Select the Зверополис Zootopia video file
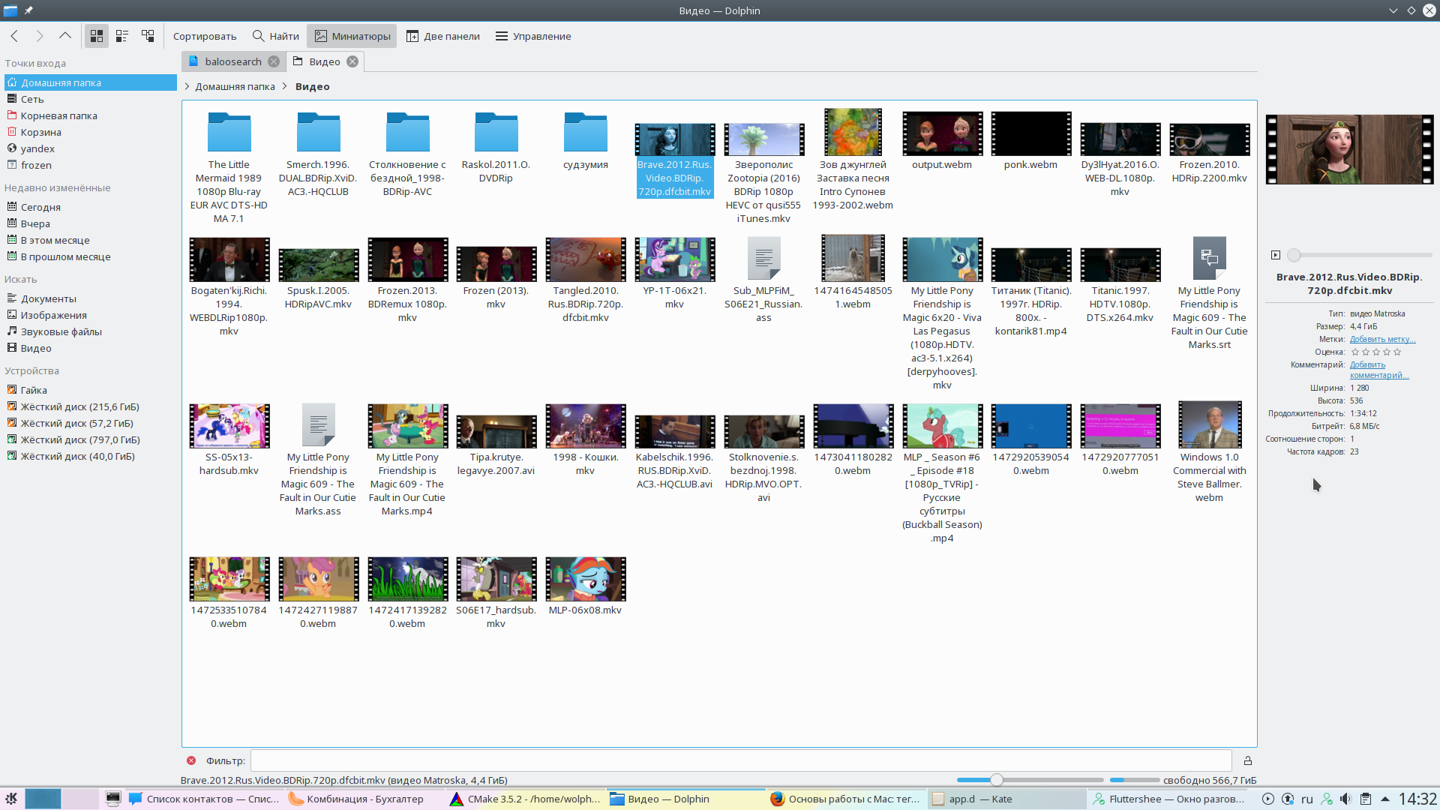 [x=763, y=173]
